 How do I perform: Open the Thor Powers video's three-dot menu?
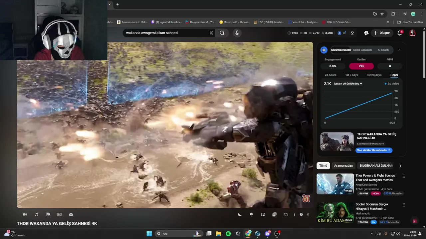tap(404, 176)
